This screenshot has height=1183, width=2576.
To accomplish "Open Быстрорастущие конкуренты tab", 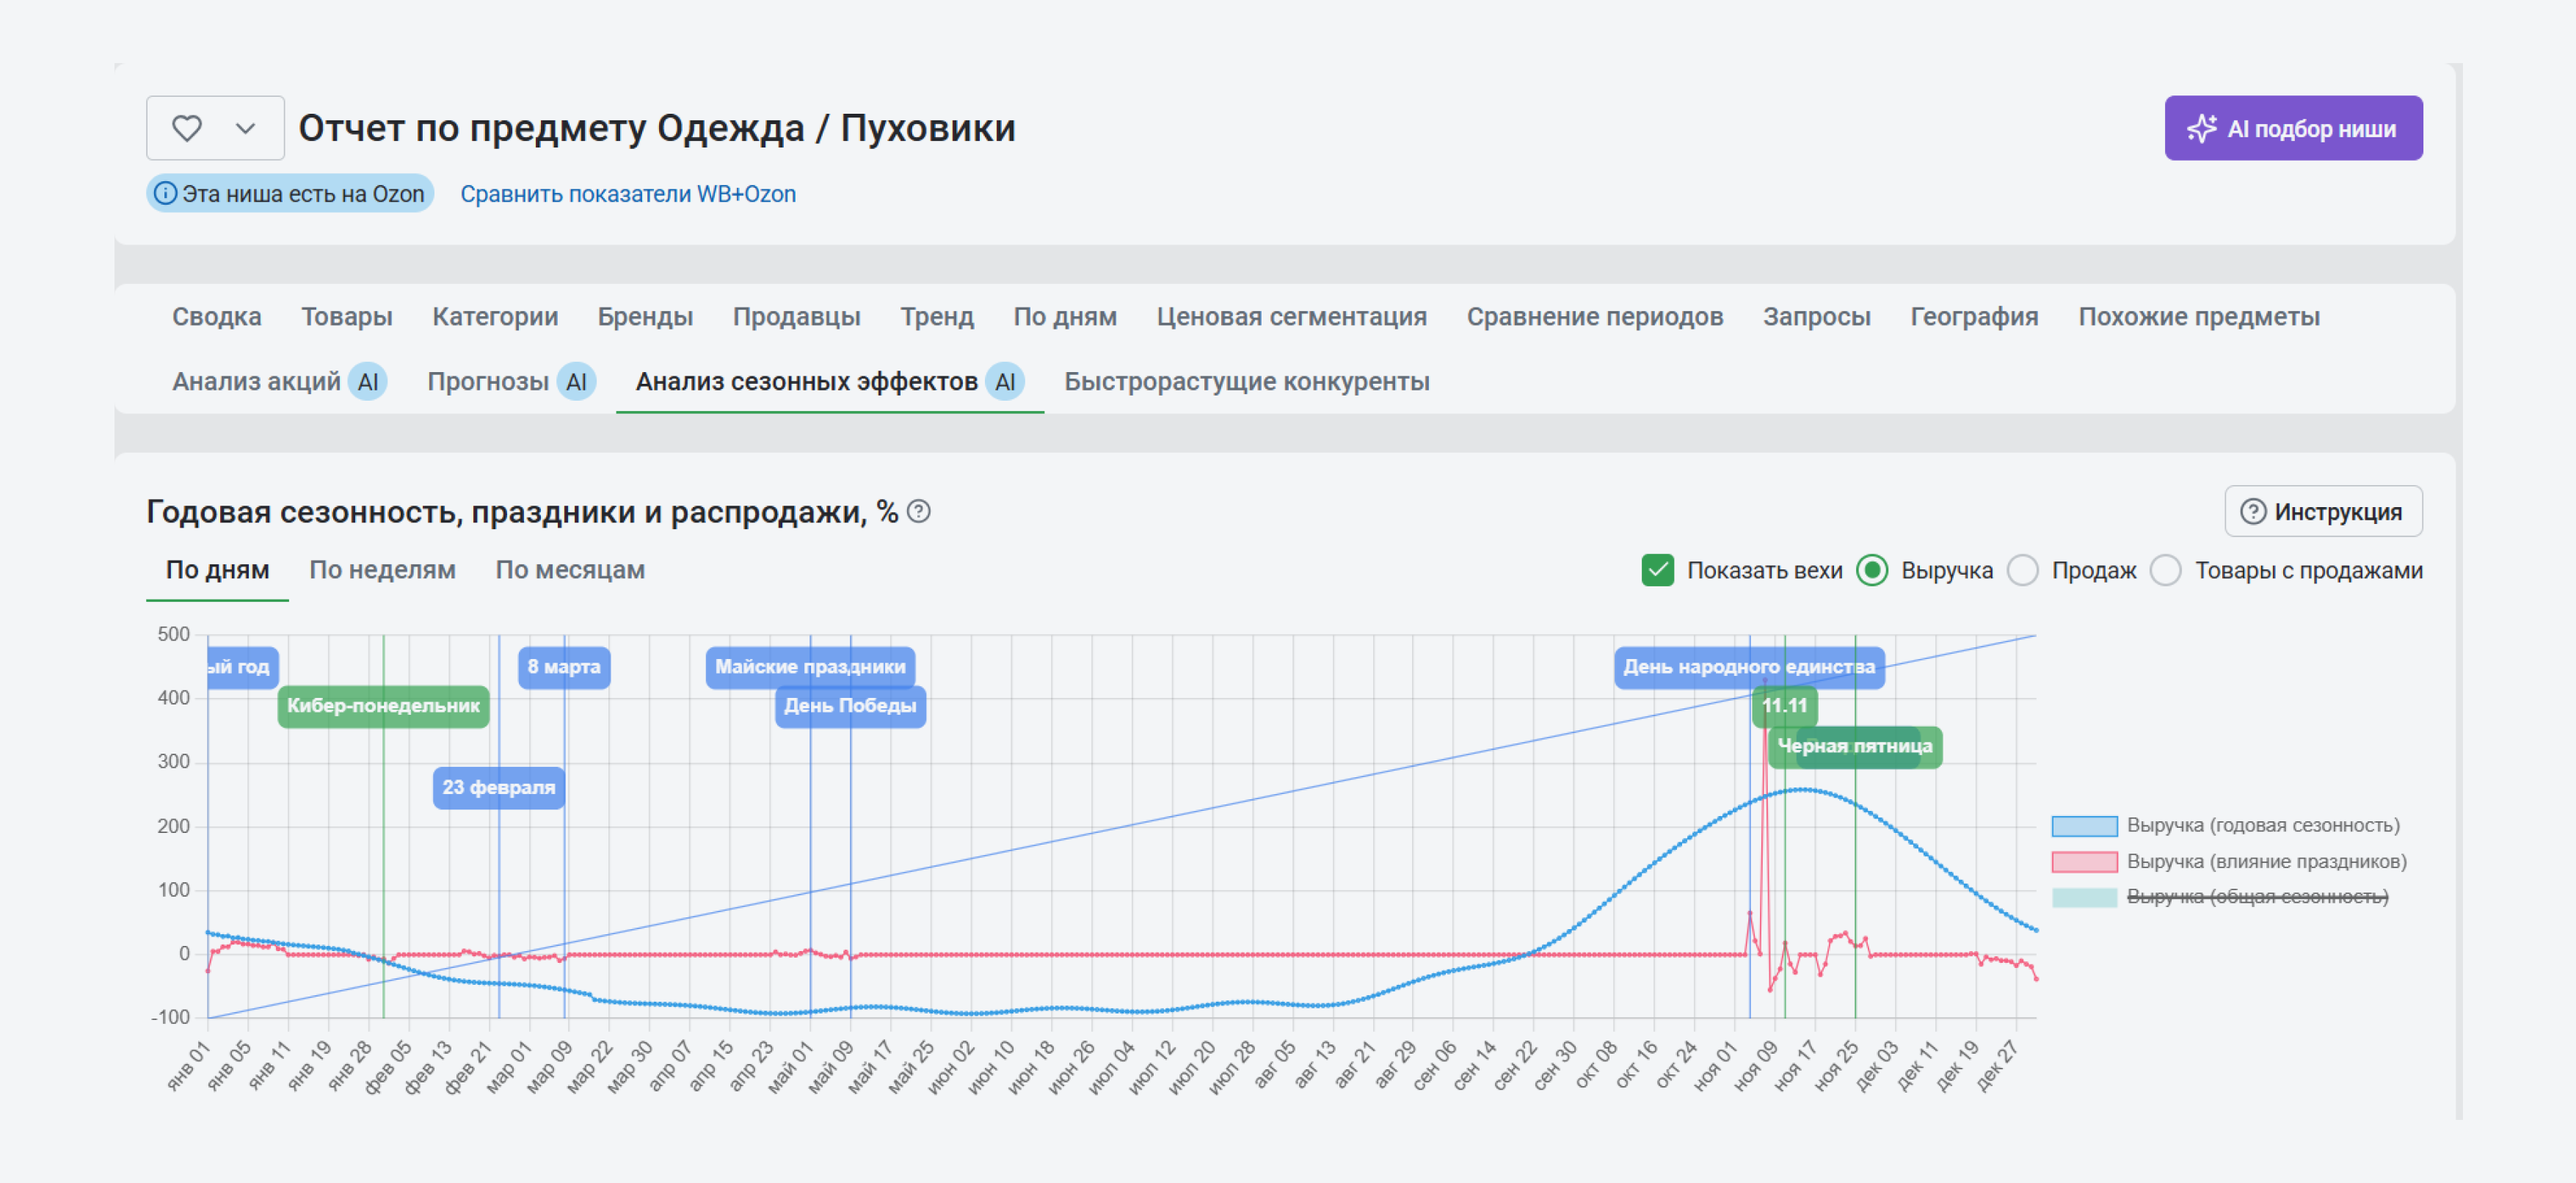I will coord(1246,382).
